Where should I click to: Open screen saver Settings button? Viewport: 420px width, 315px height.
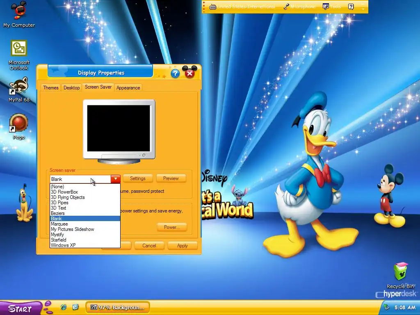click(138, 178)
